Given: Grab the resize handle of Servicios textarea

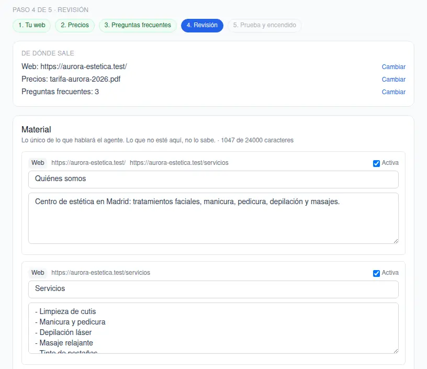Looking at the screenshot, I should [x=396, y=351].
